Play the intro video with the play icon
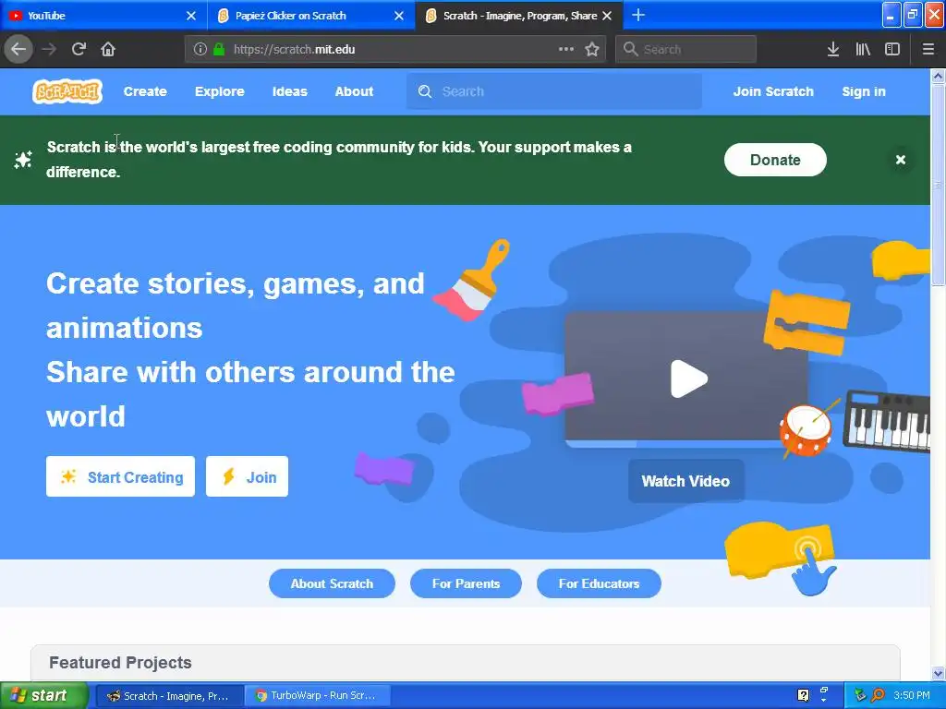The width and height of the screenshot is (946, 709). (x=688, y=379)
